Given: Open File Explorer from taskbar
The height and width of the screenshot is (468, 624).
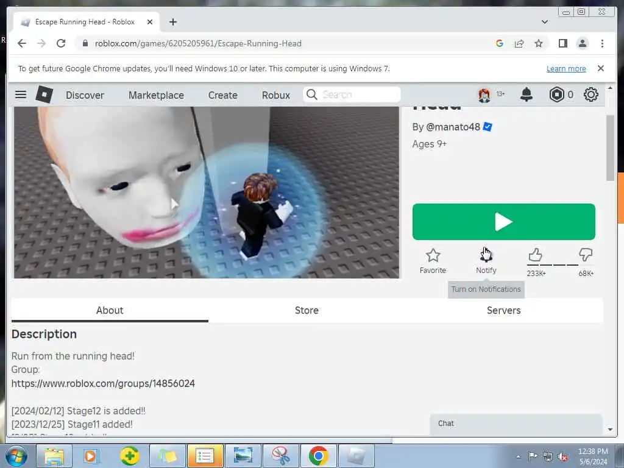Looking at the screenshot, I should (x=54, y=456).
